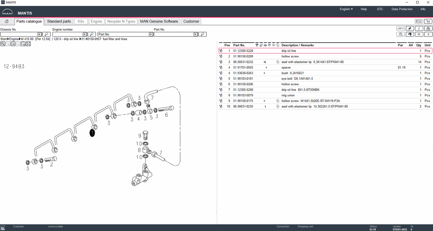This screenshot has width=433, height=231.
Task: Click into the Chassis No input field
Action: 19,34
